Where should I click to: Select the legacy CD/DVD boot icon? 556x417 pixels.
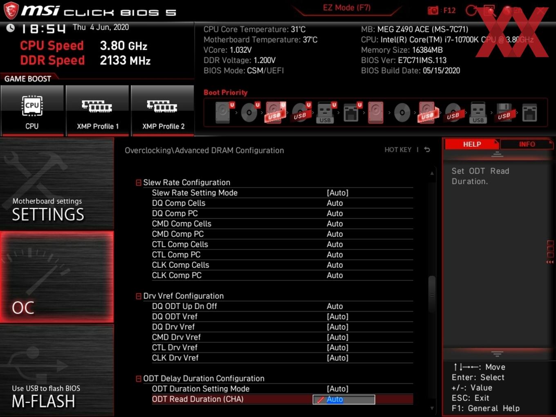tap(402, 112)
